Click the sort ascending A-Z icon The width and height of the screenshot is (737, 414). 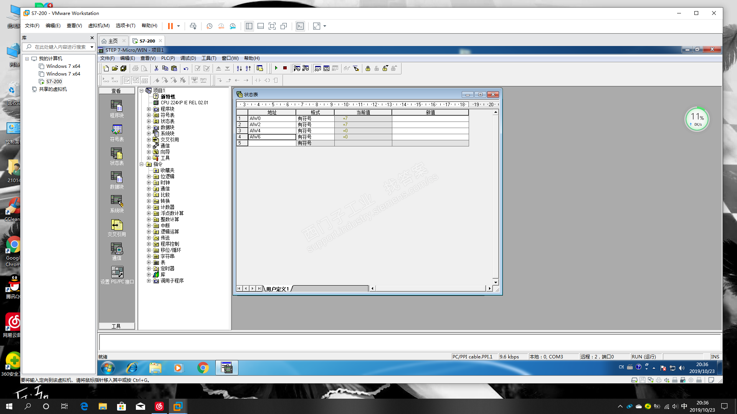pos(239,68)
